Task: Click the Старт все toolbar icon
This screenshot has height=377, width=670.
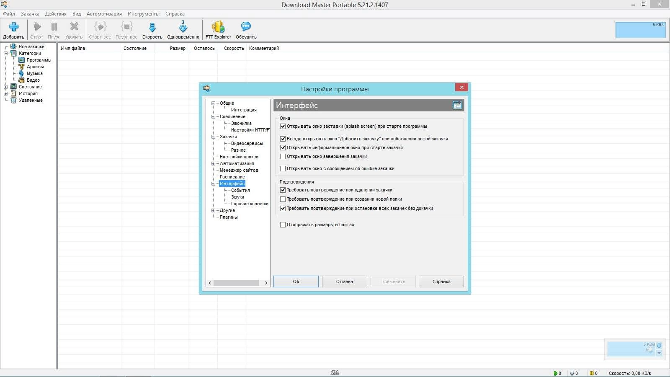Action: pos(100,27)
